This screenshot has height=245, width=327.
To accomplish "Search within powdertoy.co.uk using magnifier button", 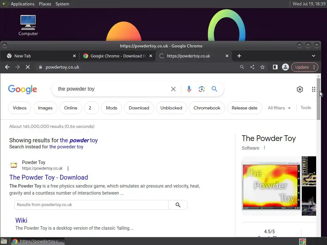I will click(178, 205).
